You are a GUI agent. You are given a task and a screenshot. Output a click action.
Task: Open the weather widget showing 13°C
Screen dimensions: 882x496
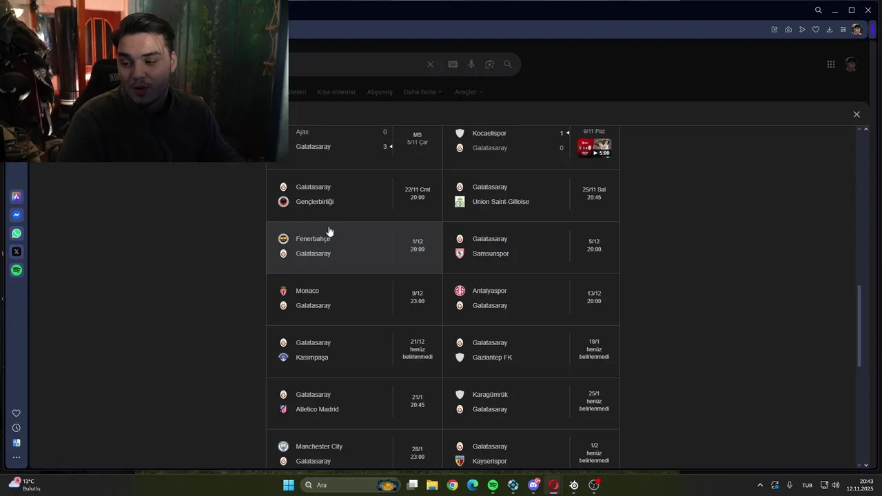(24, 485)
